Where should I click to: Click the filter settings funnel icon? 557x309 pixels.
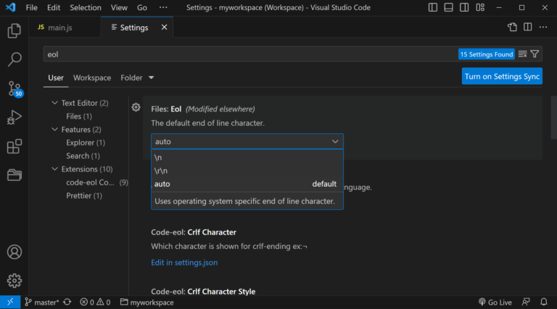535,54
